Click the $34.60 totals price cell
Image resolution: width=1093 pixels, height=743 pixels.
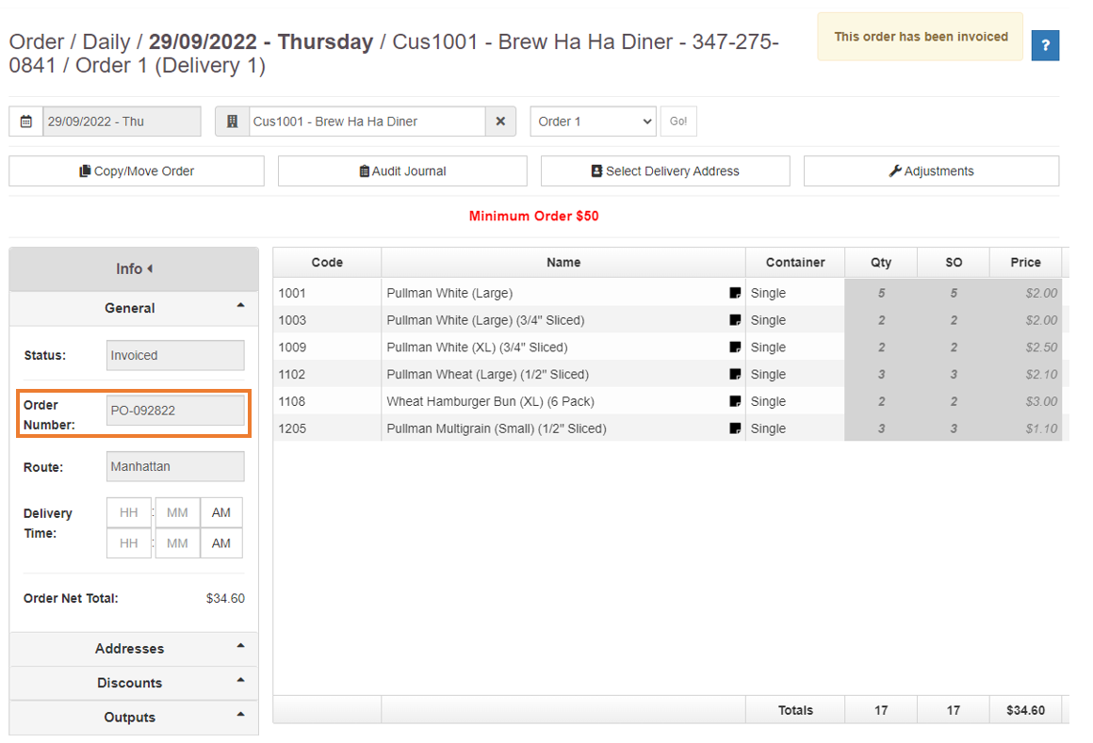(1025, 710)
